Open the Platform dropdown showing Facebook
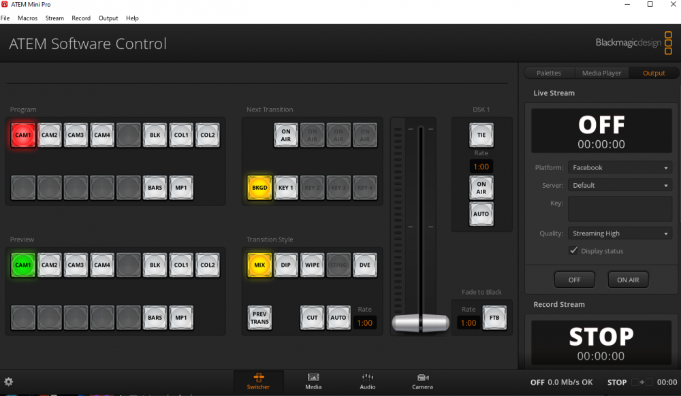 coord(620,167)
